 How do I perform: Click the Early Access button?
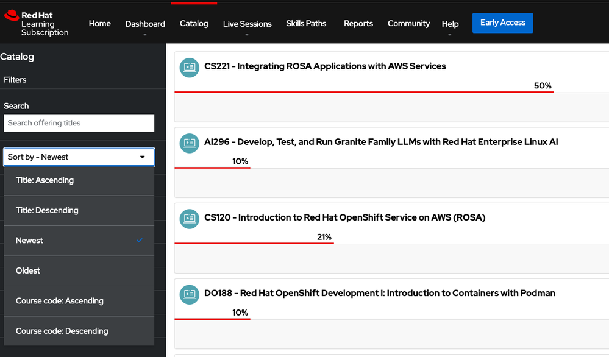502,23
